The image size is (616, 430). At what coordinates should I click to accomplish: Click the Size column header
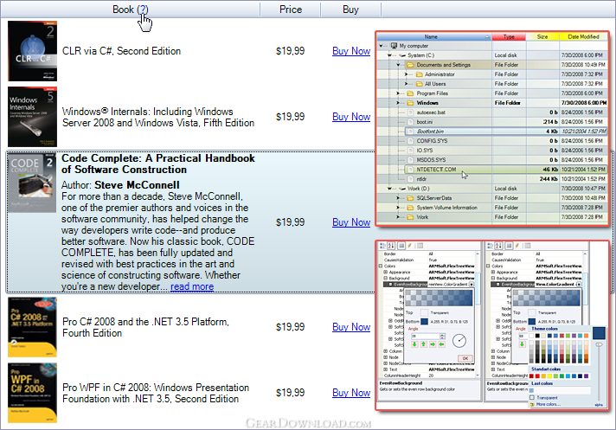tap(542, 36)
